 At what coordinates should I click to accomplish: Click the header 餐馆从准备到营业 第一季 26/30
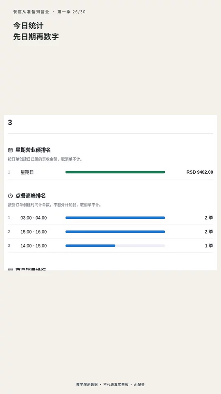50,12
